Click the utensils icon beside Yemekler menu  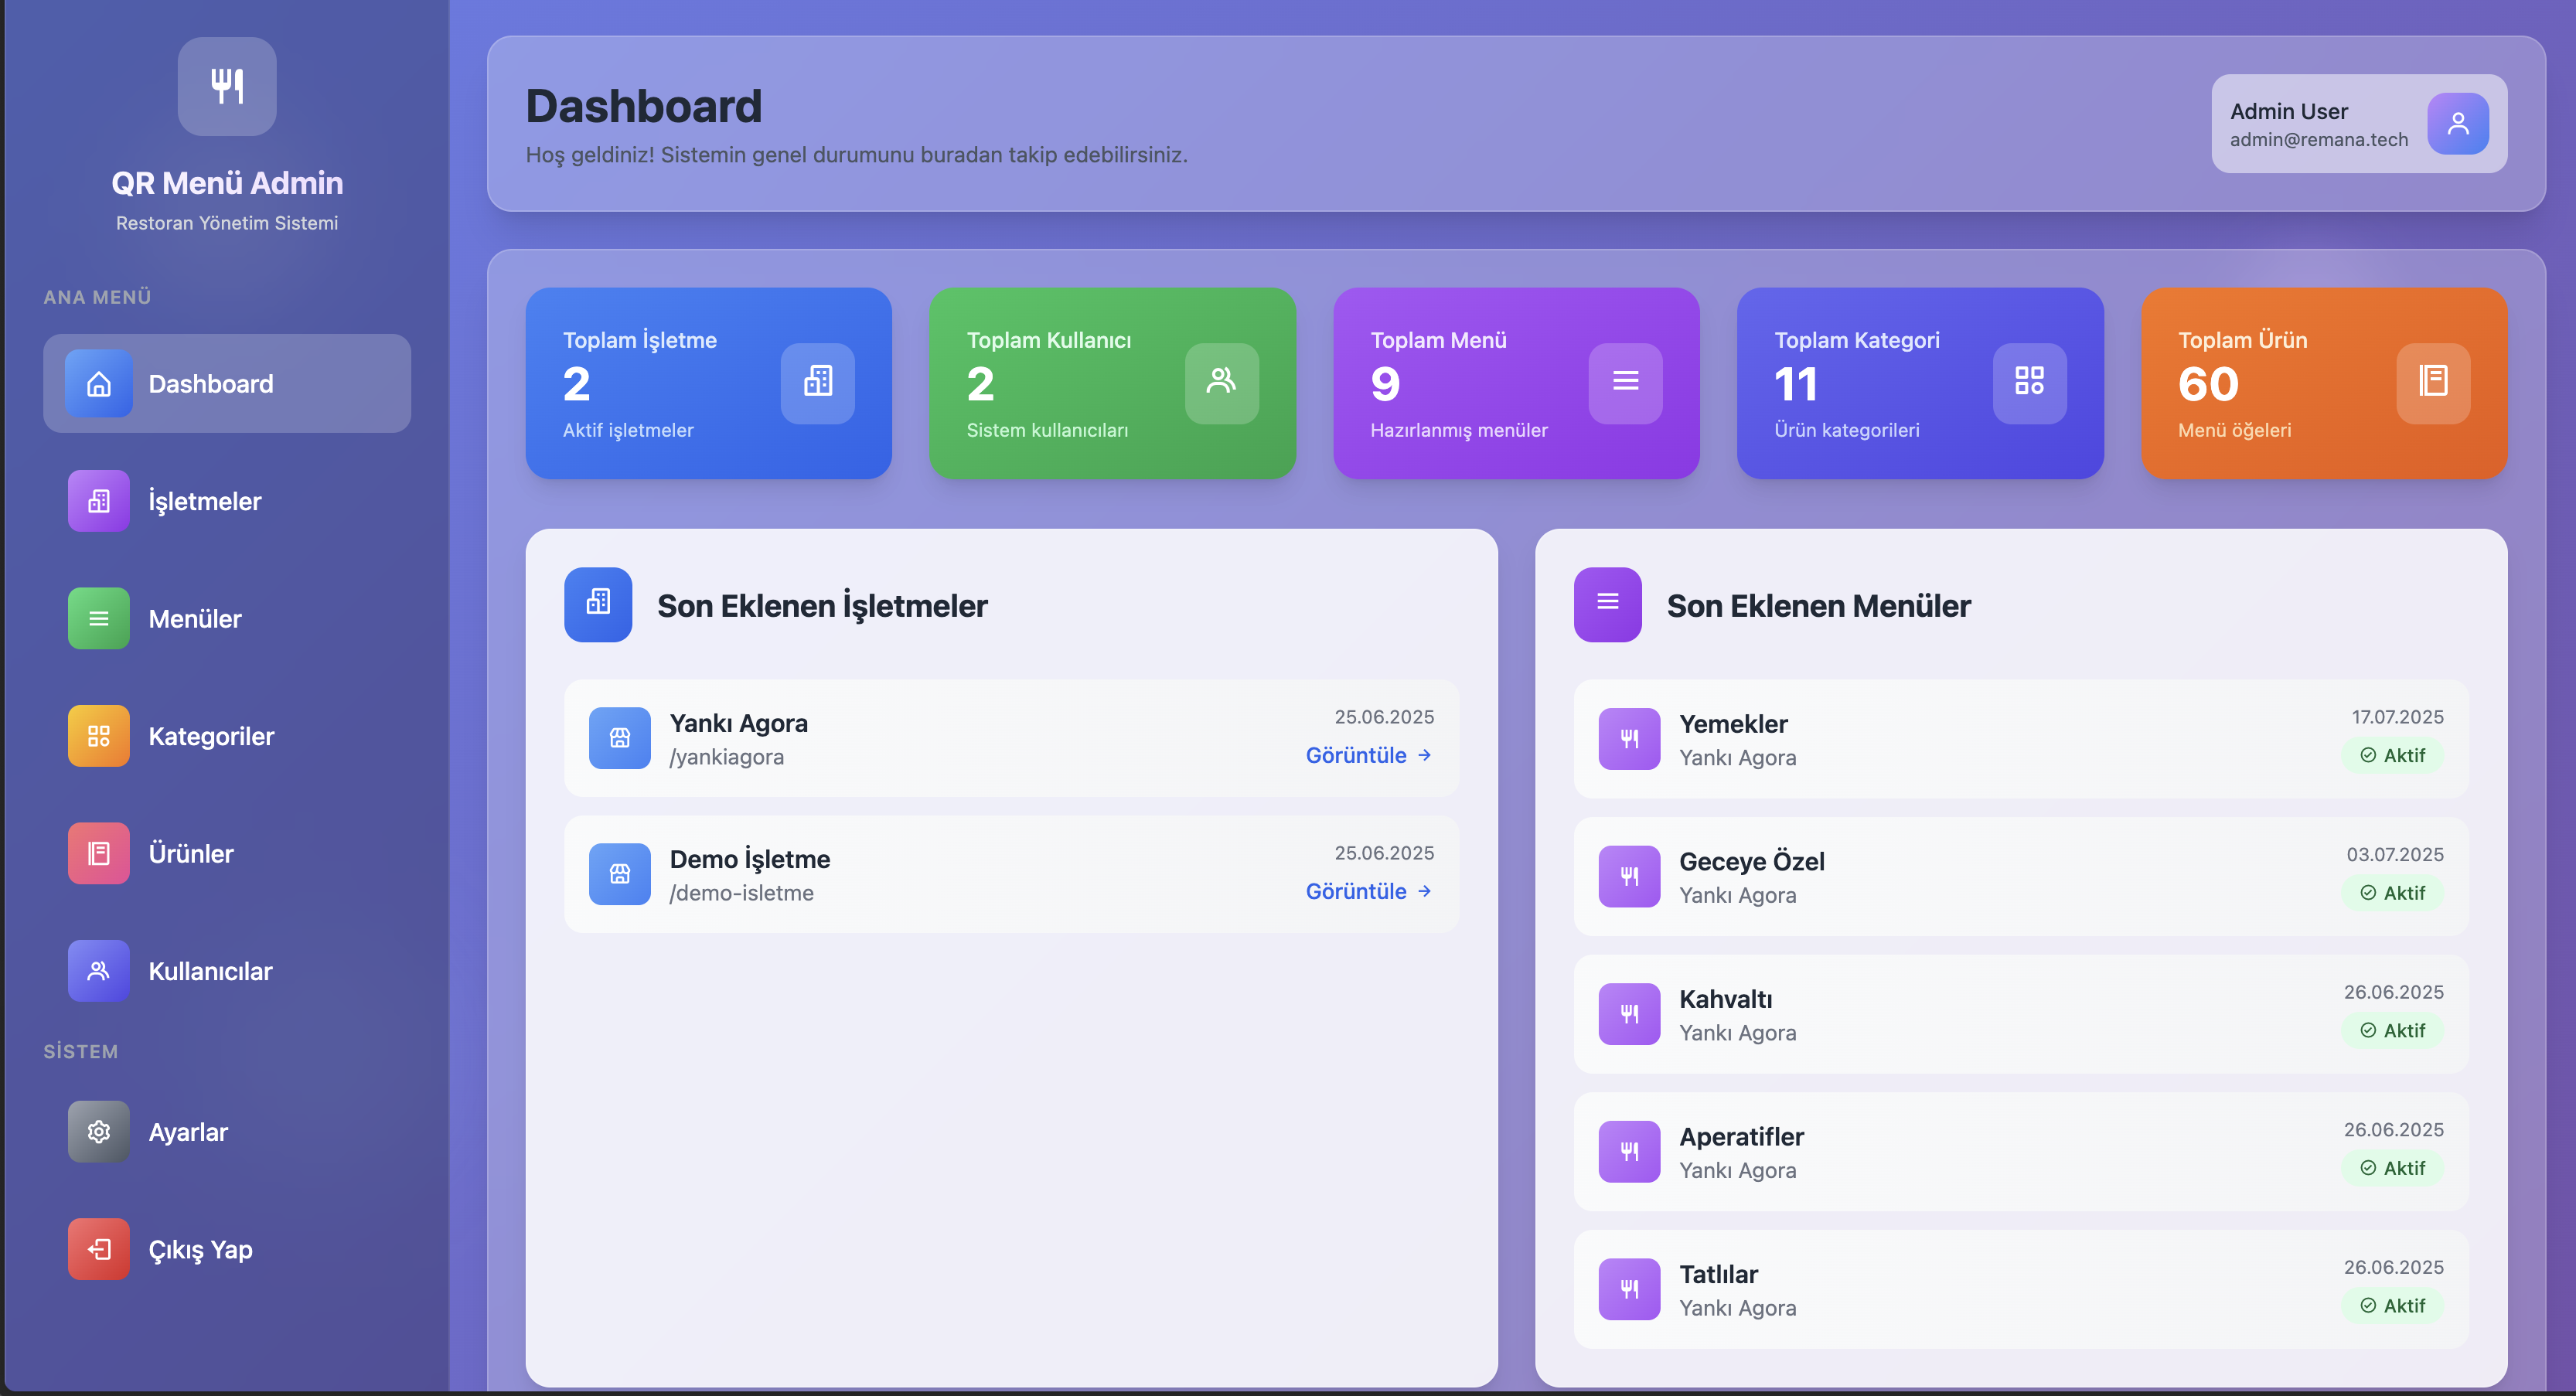[1628, 739]
